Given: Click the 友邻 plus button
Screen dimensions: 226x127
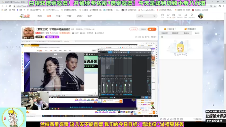Looking at the screenshot, I should (x=133, y=29).
